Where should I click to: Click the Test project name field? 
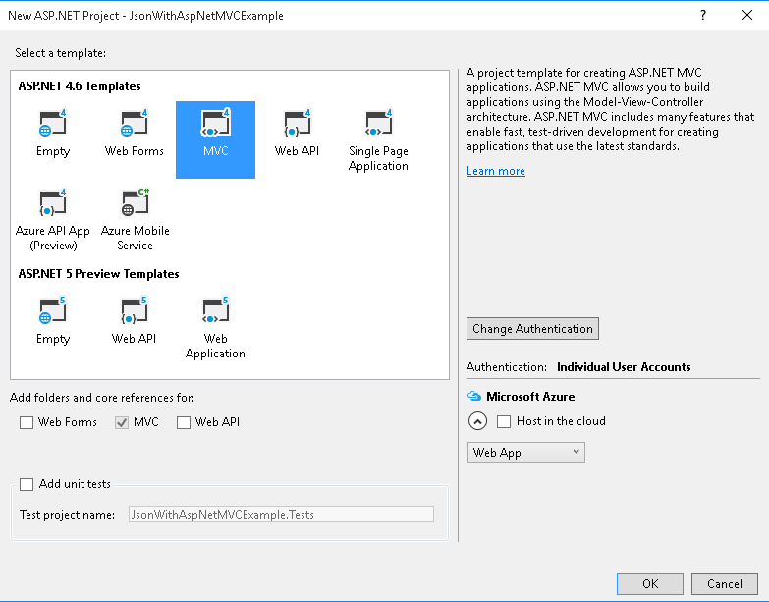coord(281,515)
